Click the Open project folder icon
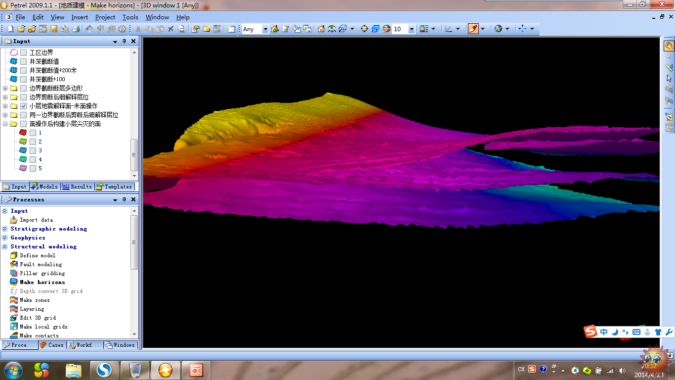This screenshot has width=675, height=380. pos(21,29)
